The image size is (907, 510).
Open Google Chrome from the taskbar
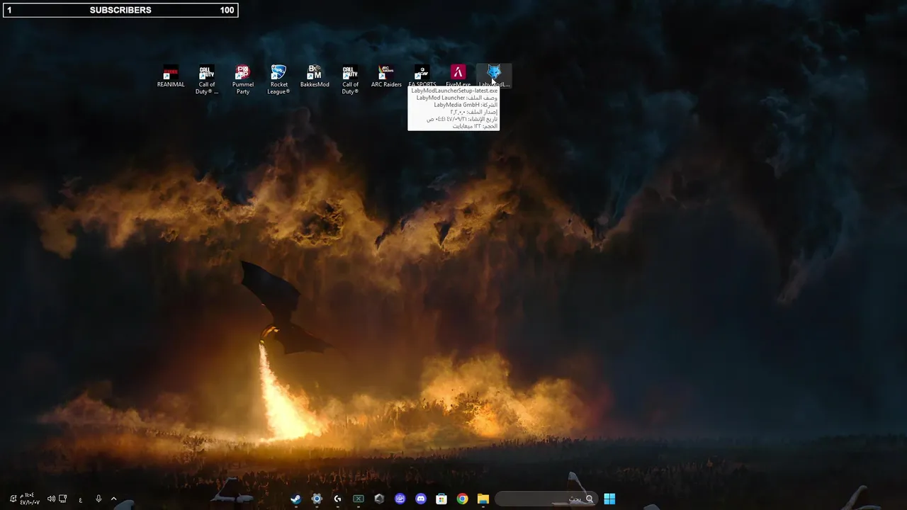[462, 499]
